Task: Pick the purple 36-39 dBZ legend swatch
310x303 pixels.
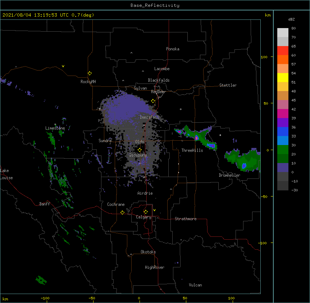Action: (283, 123)
